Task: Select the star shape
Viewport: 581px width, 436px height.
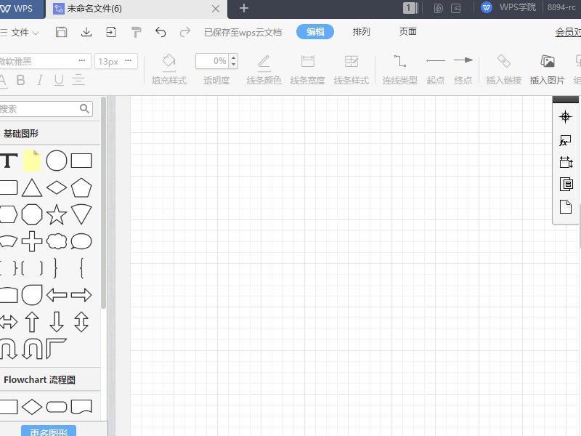Action: (x=57, y=214)
